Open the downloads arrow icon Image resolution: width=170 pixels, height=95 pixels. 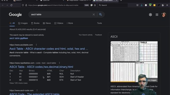point(142,5)
